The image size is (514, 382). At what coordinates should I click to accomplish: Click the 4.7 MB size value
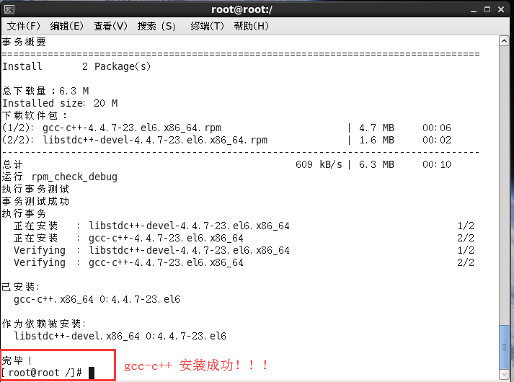point(376,128)
